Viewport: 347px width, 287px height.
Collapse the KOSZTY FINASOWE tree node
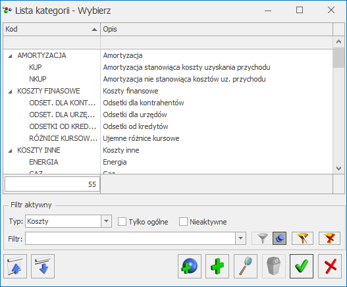(x=10, y=91)
